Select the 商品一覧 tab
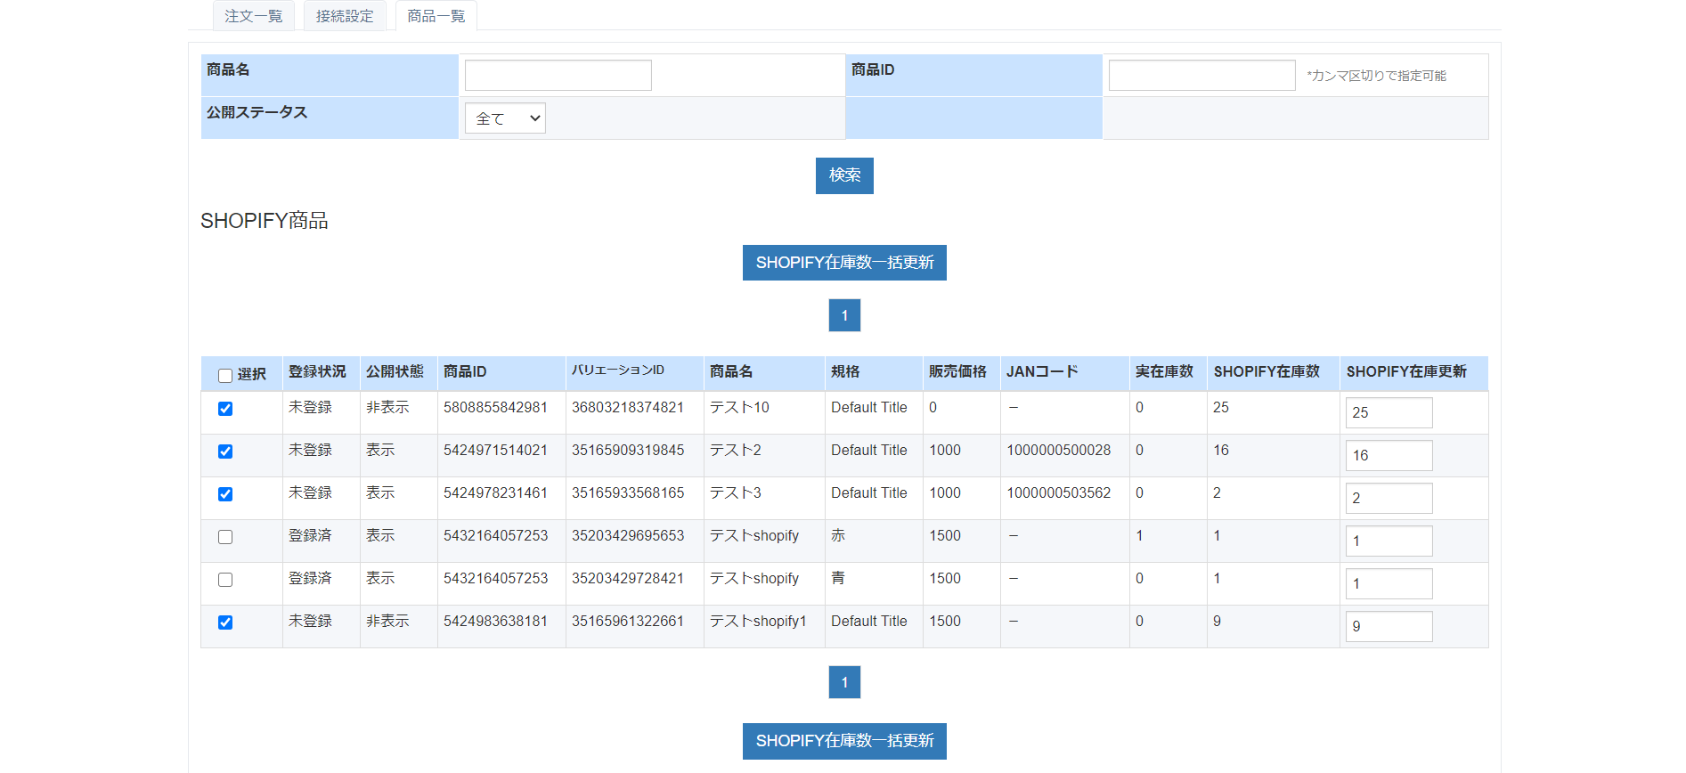The image size is (1686, 773). [436, 16]
